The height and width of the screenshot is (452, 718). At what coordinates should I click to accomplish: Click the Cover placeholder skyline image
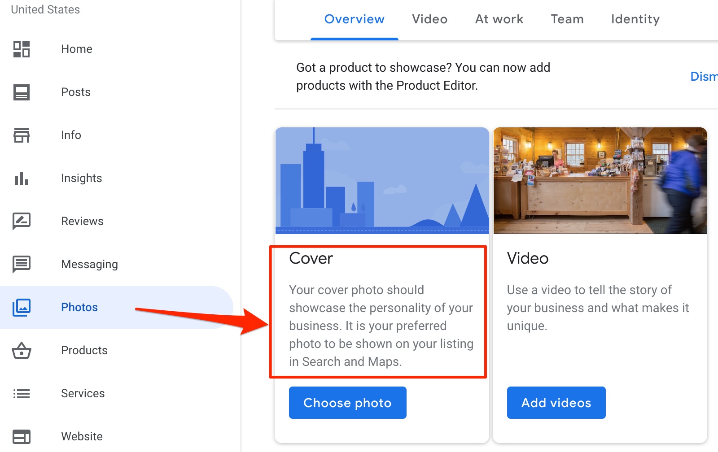click(382, 181)
